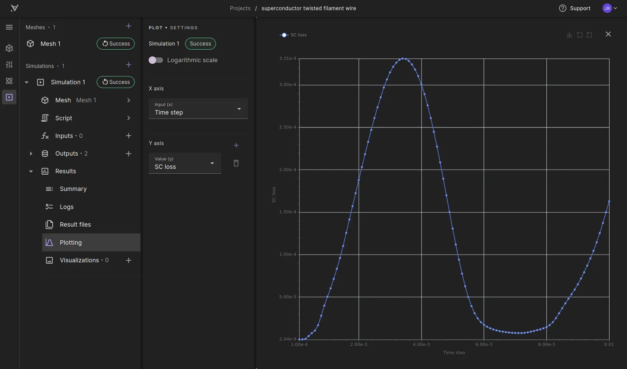Open the atom-shaped icon in the sidebar

click(x=9, y=81)
